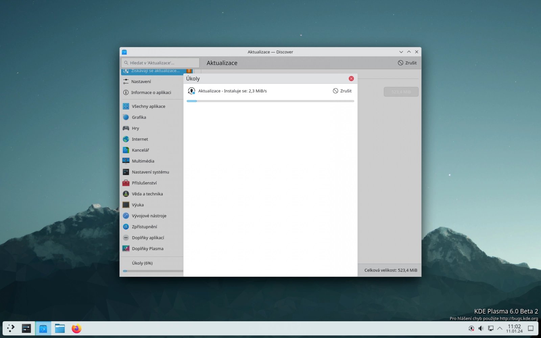Open the Zpřístupnění accessibility icon

[126, 227]
